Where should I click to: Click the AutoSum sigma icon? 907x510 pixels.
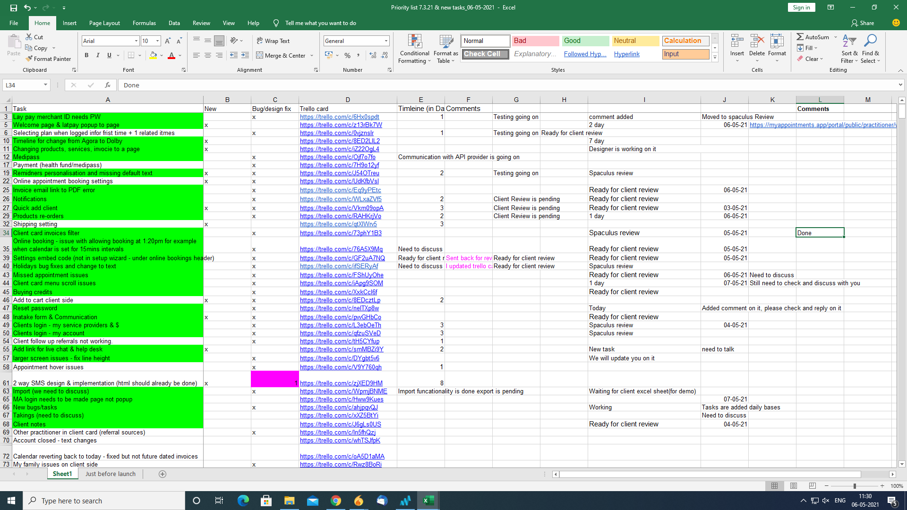pyautogui.click(x=800, y=37)
